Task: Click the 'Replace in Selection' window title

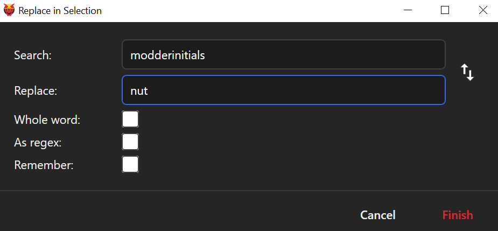Action: point(60,10)
